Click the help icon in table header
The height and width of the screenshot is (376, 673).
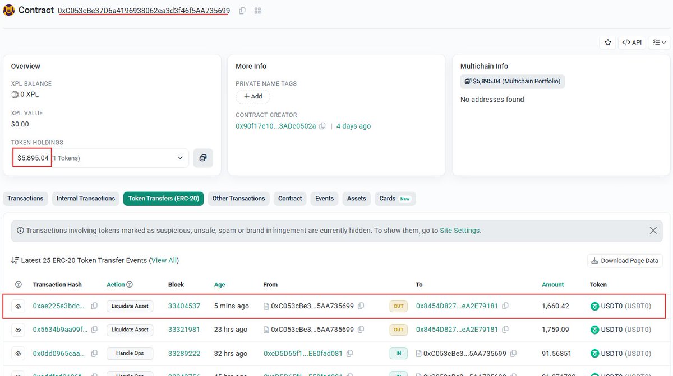pyautogui.click(x=19, y=285)
